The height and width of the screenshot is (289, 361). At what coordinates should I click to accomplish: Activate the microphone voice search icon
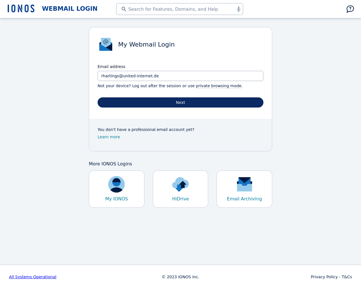tap(239, 9)
